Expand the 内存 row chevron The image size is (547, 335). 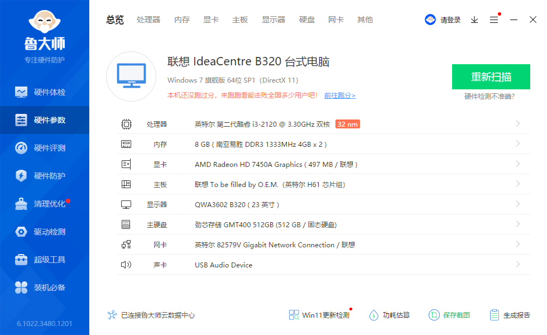pyautogui.click(x=518, y=144)
